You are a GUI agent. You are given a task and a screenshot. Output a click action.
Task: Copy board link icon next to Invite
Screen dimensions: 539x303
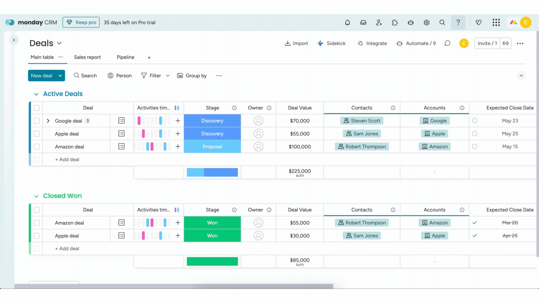[x=506, y=43]
